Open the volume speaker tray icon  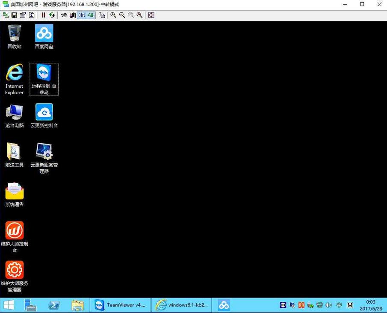[328, 305]
